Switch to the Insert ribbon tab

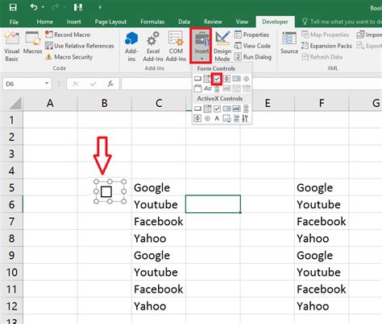pos(73,22)
